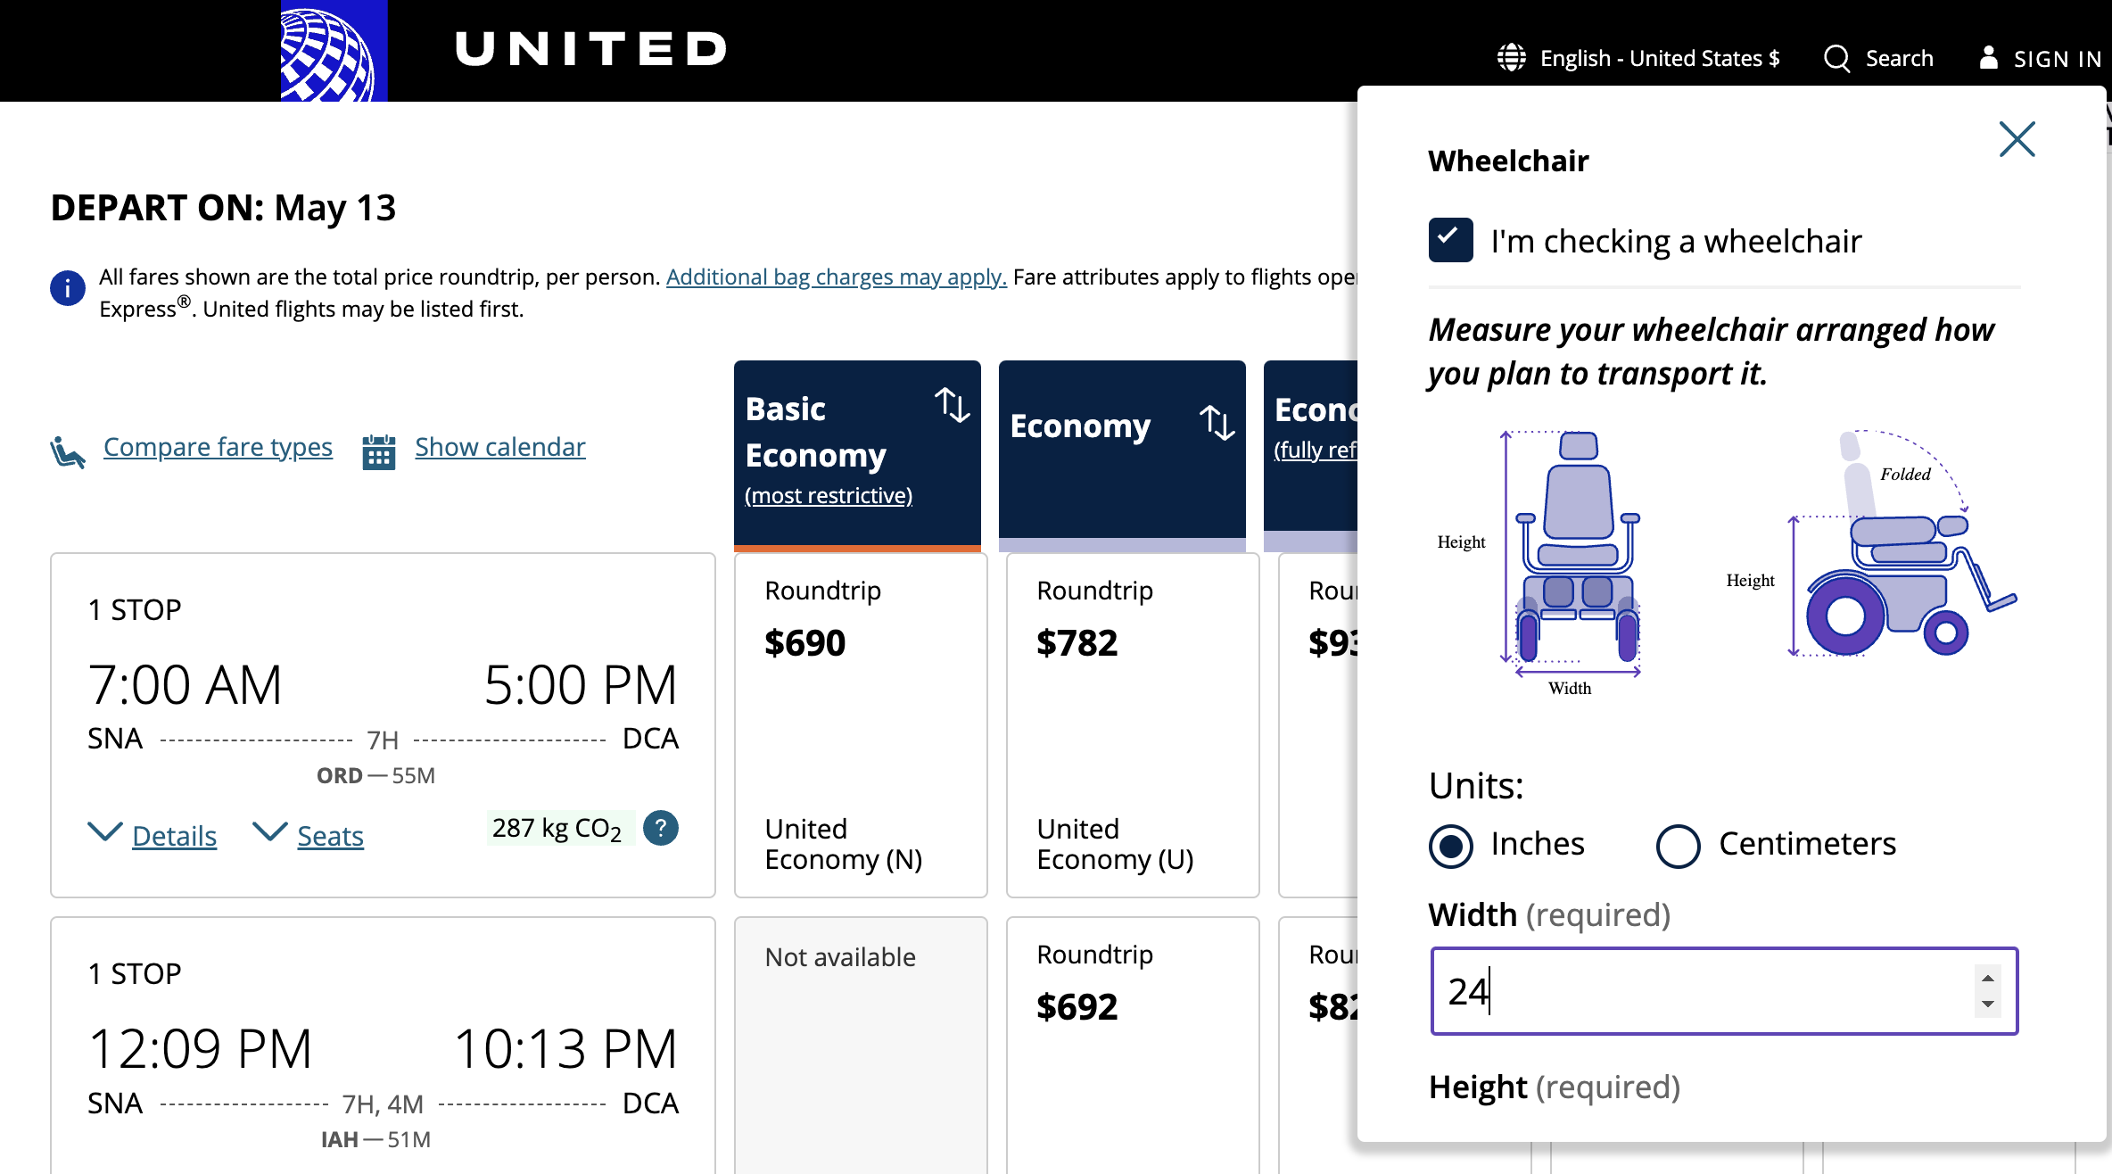Click the Sign In person icon
The width and height of the screenshot is (2112, 1174).
tap(1988, 57)
